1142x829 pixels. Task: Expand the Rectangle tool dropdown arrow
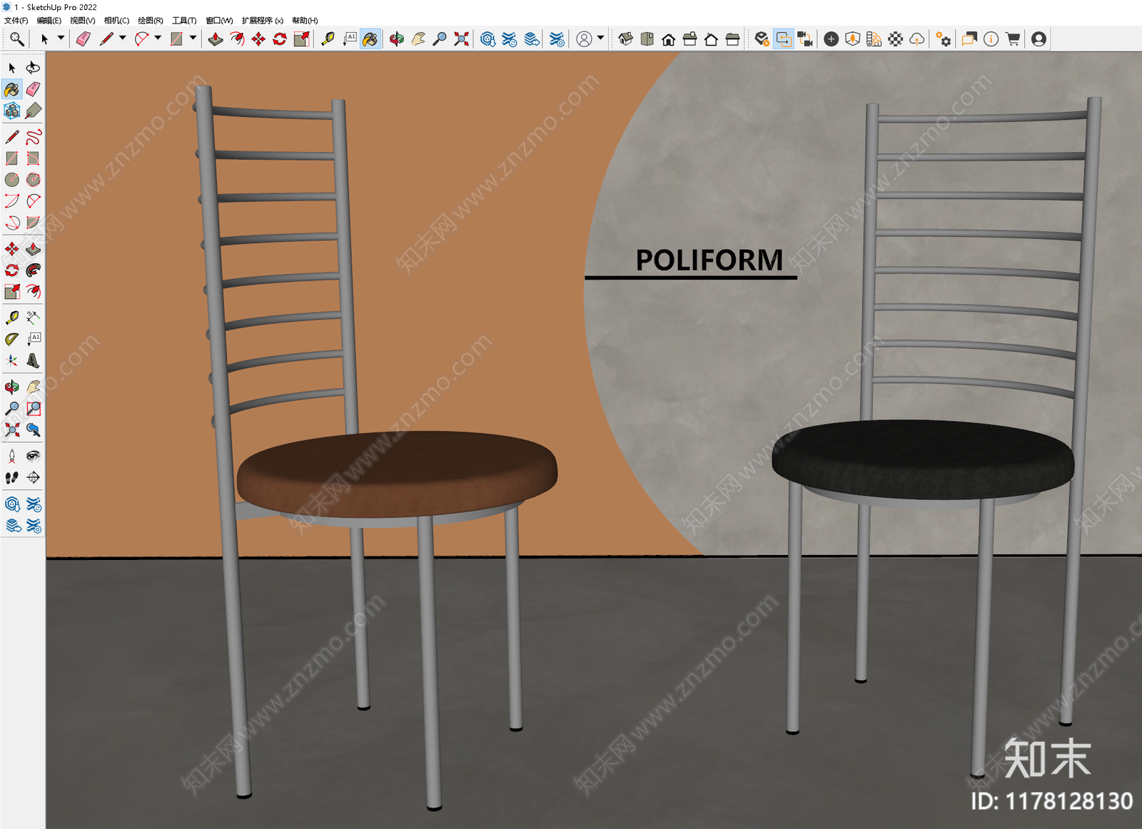pyautogui.click(x=193, y=39)
